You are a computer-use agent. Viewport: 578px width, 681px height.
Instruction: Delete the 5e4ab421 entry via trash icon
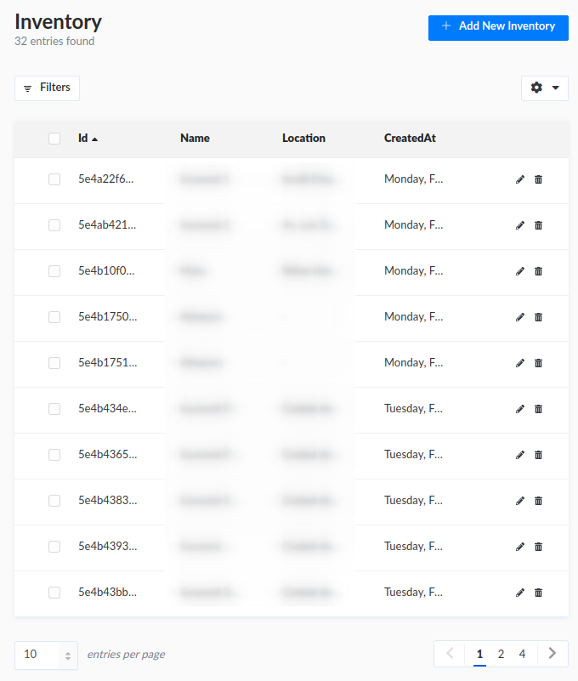538,225
